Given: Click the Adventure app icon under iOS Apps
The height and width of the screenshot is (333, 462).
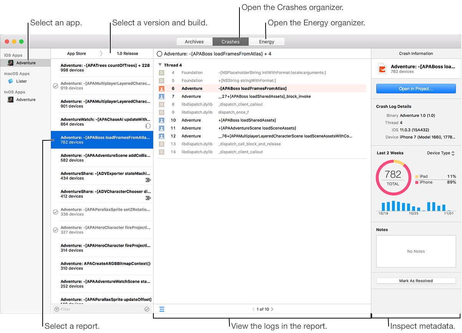Looking at the screenshot, I should (x=11, y=63).
